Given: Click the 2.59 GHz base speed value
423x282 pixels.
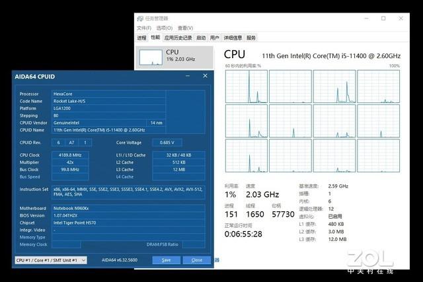Looking at the screenshot, I should (x=338, y=186).
